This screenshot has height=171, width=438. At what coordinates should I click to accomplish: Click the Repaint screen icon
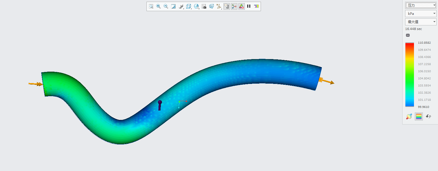[173, 6]
